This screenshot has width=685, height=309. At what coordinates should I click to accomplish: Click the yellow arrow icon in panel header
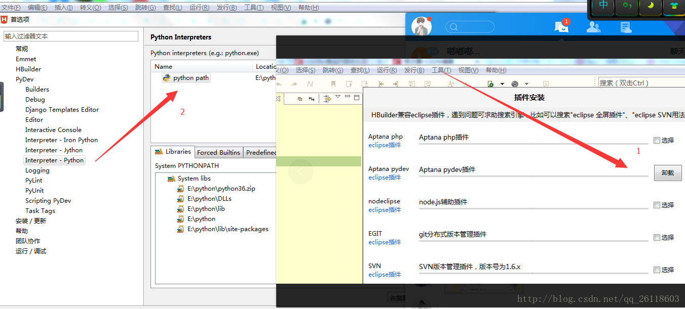tap(327, 99)
